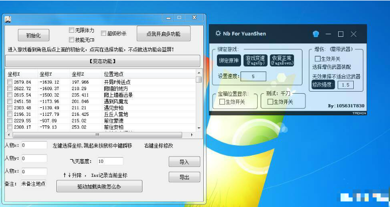This screenshot has height=207, width=390.
Task: Click the 坐标X column header
Action: tap(22, 74)
